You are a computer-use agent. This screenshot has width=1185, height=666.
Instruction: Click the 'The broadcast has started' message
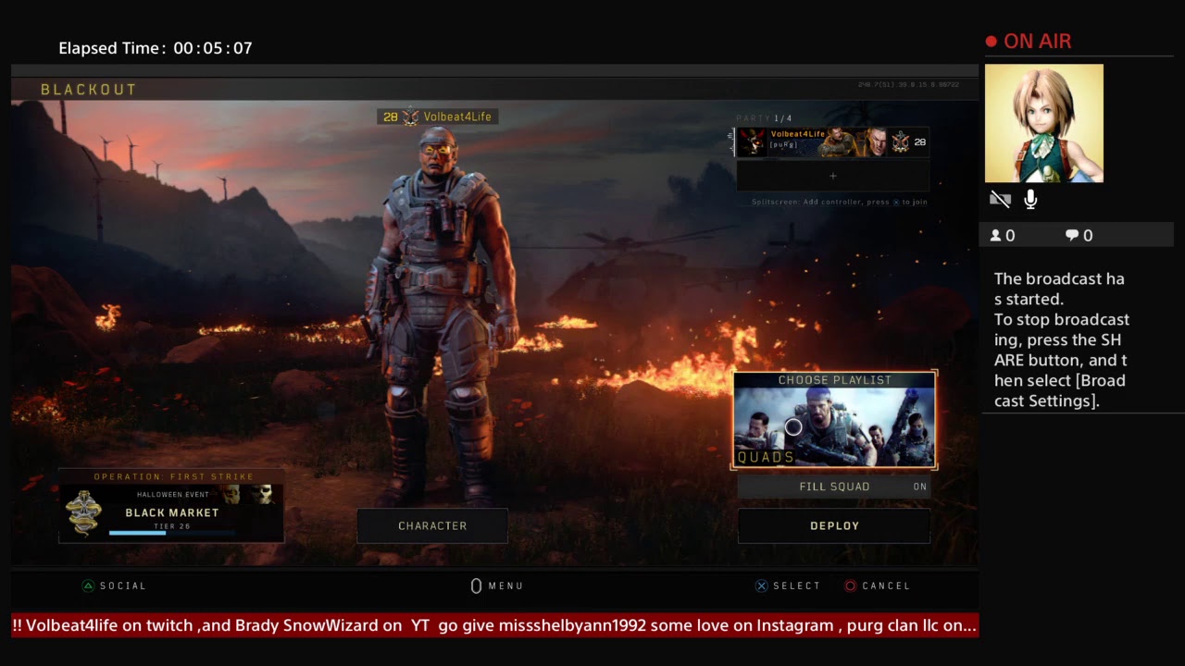[x=1061, y=289]
